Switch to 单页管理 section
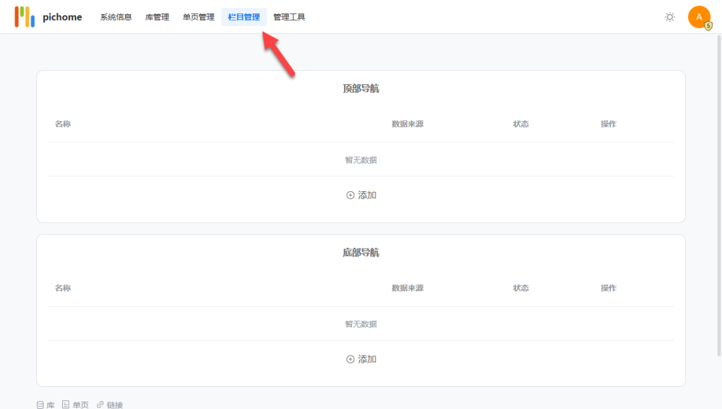The image size is (722, 409). [198, 17]
